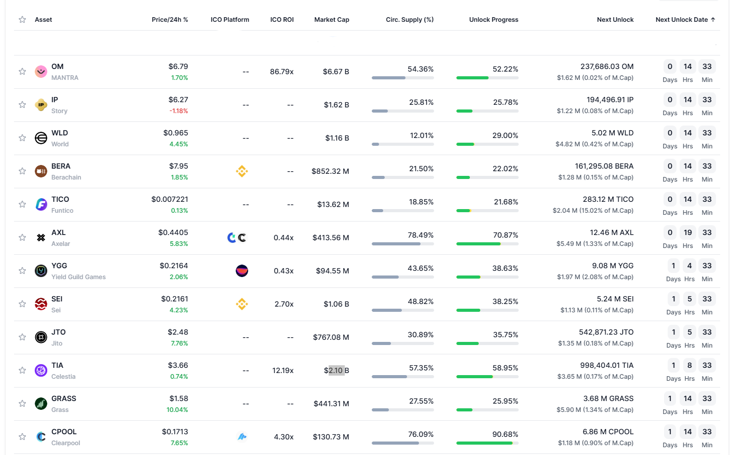Click TIA countdown 8 hours box

point(690,365)
